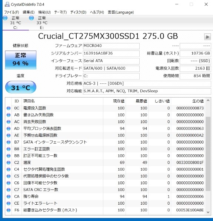
Task: Click the status icon of row 0C 電源投入回数
Action: tap(9, 108)
